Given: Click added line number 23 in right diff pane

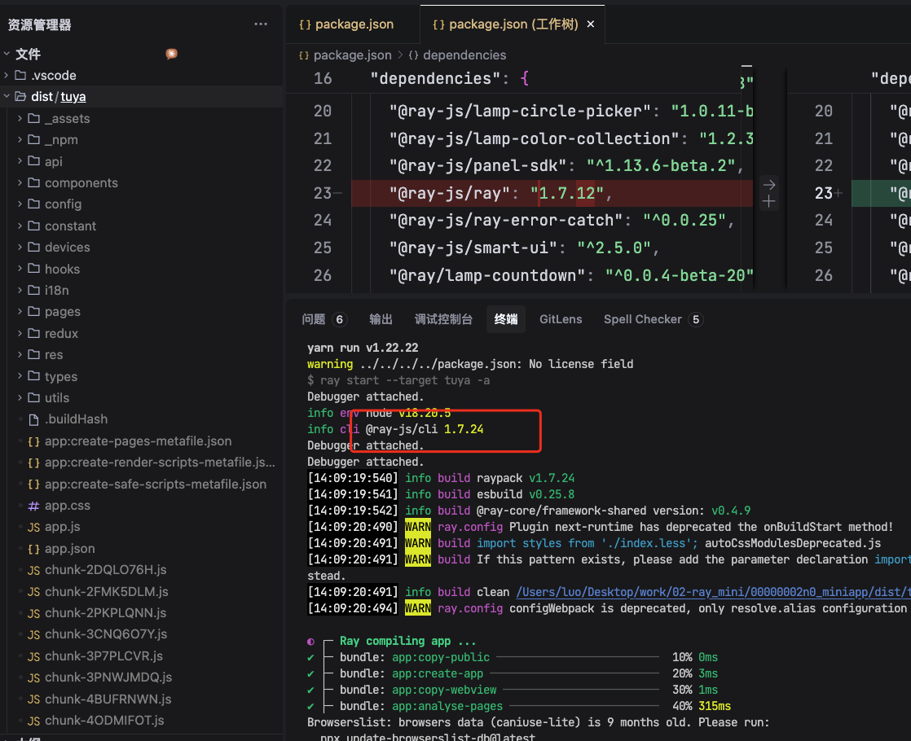Looking at the screenshot, I should pyautogui.click(x=823, y=193).
